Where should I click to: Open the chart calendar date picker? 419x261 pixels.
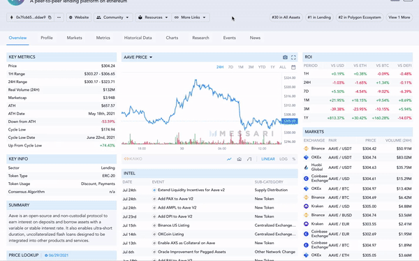click(x=293, y=67)
